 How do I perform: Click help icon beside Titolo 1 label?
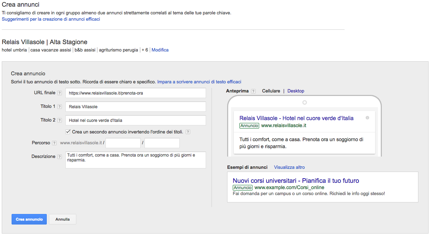[x=59, y=107]
